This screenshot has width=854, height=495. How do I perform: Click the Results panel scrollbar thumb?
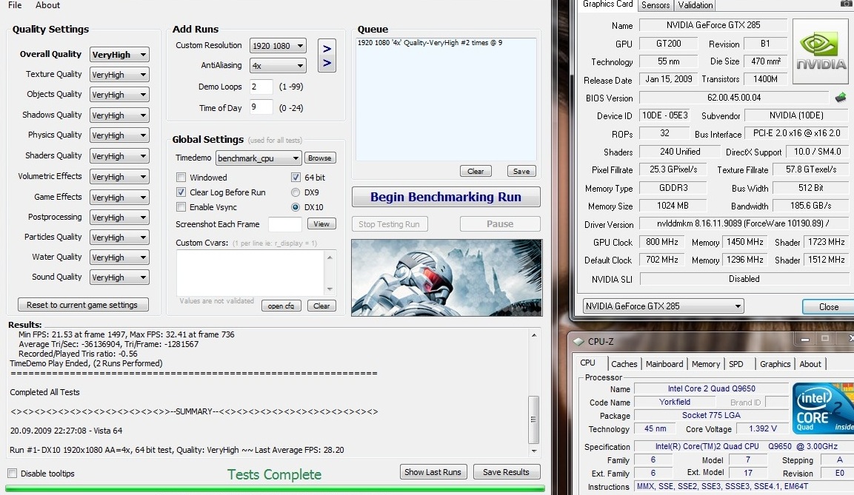[534, 420]
